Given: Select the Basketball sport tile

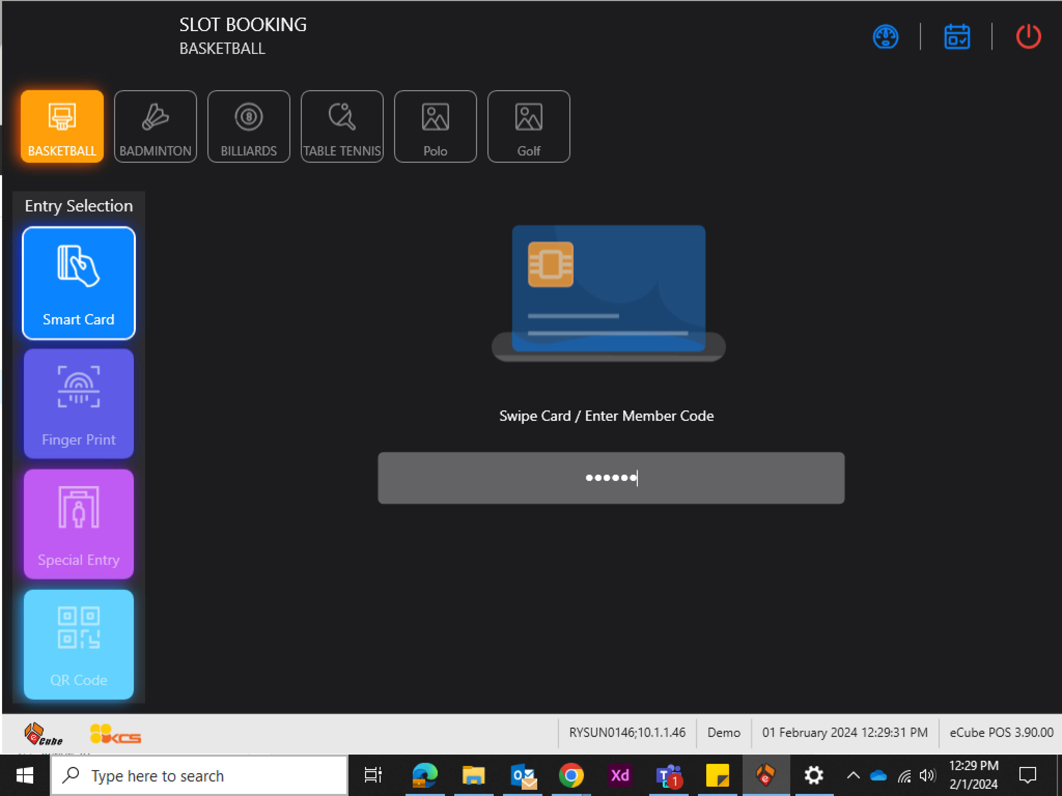Looking at the screenshot, I should click(62, 126).
